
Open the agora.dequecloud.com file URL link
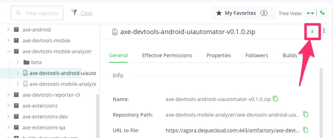click(x=233, y=130)
